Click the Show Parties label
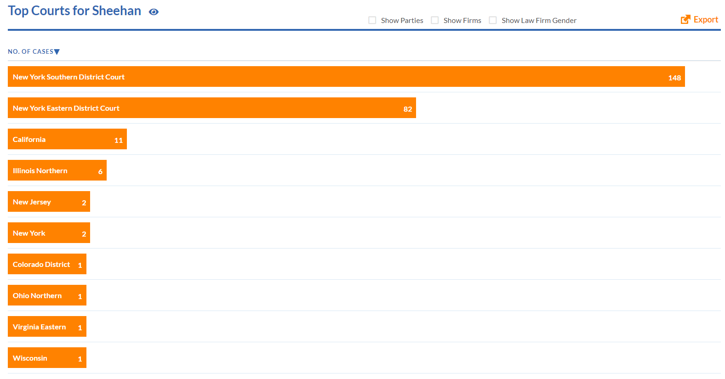The height and width of the screenshot is (379, 725). click(x=402, y=21)
